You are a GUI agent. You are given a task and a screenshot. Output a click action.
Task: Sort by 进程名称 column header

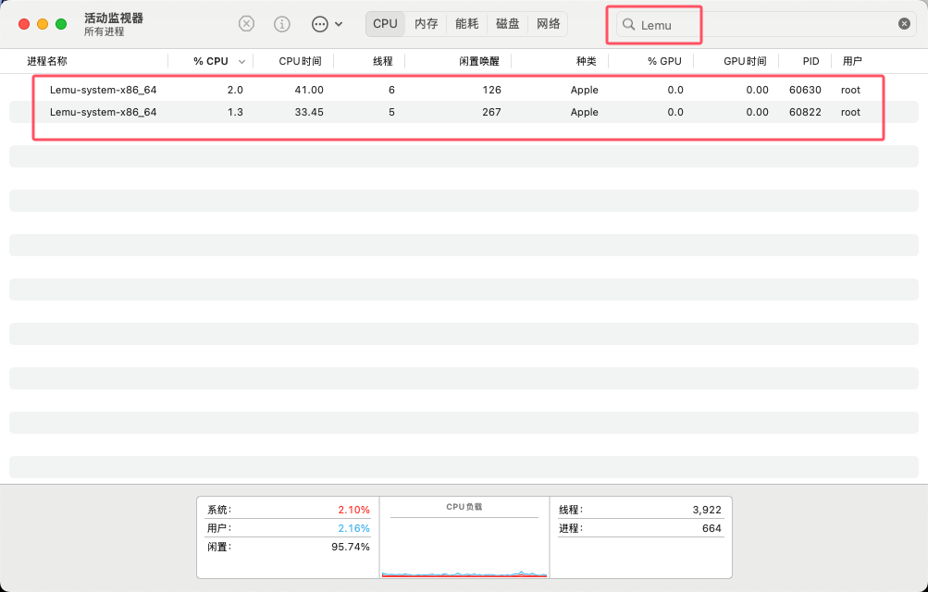point(47,61)
